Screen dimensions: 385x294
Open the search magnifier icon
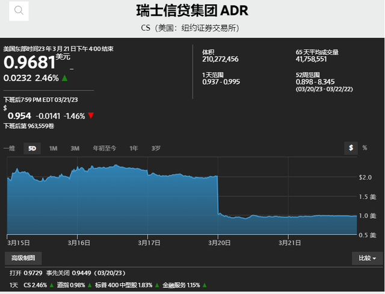19,11
